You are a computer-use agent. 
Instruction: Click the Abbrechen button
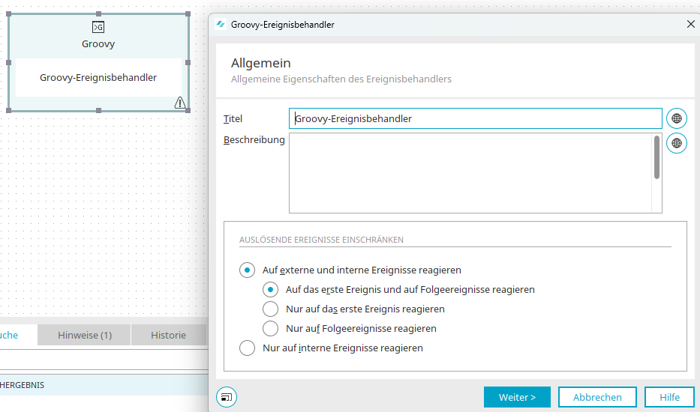pyautogui.click(x=597, y=397)
